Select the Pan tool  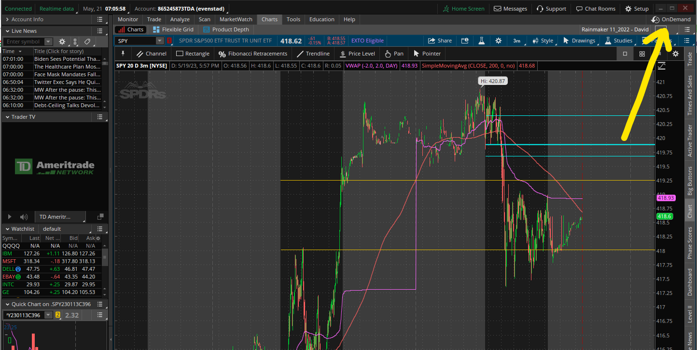point(394,54)
